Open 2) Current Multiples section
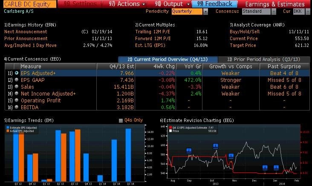The height and width of the screenshot is (186, 312). click(x=155, y=25)
